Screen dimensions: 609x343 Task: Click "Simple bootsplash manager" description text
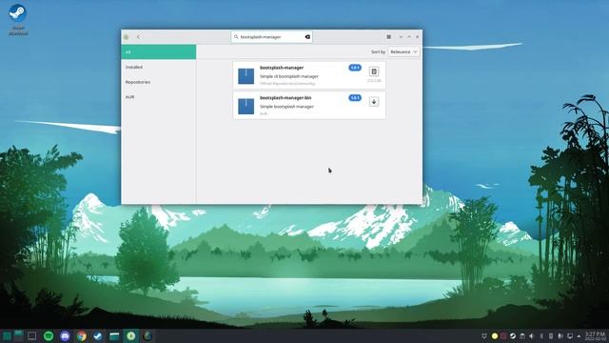pos(286,107)
